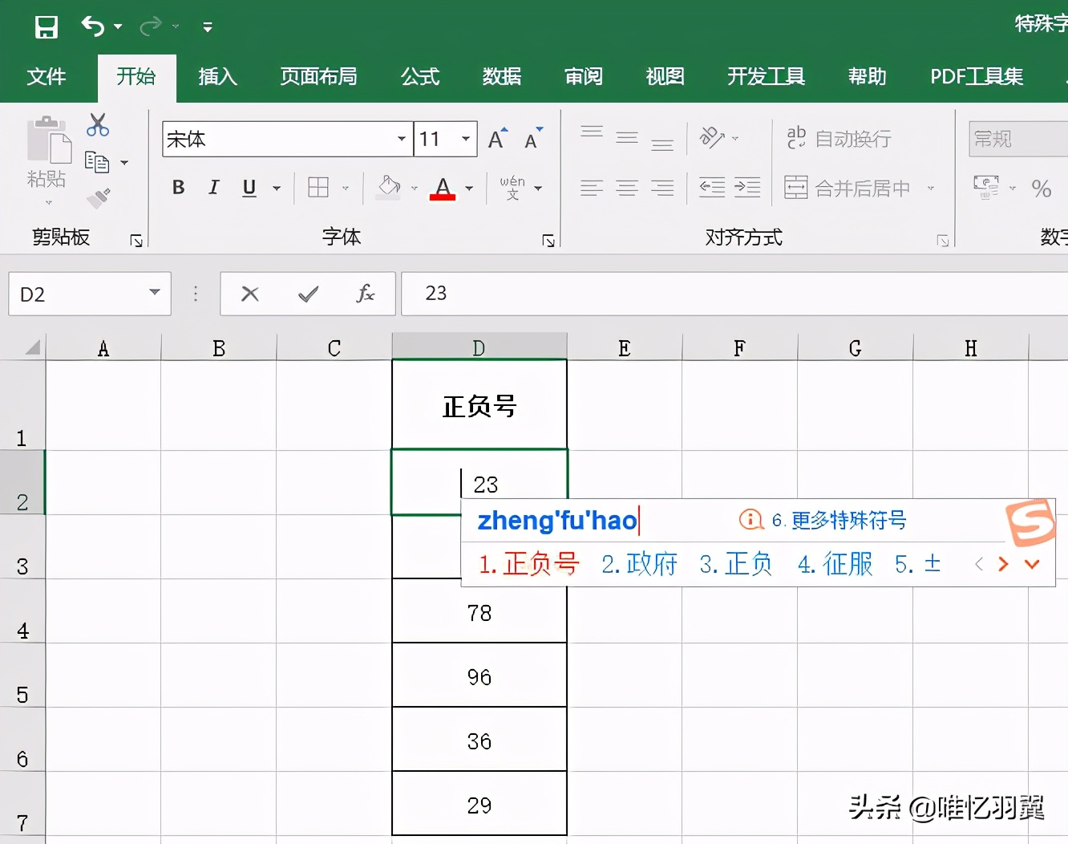1068x844 pixels.
Task: Click 合并后居中 Merge and Center button
Action: point(847,188)
